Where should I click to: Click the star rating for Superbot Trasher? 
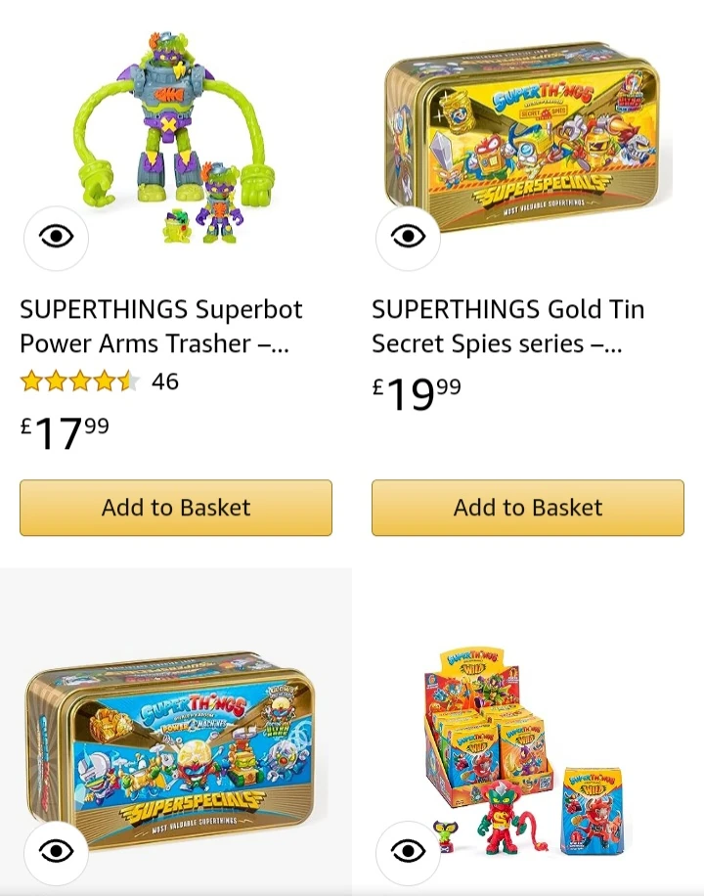tap(80, 381)
